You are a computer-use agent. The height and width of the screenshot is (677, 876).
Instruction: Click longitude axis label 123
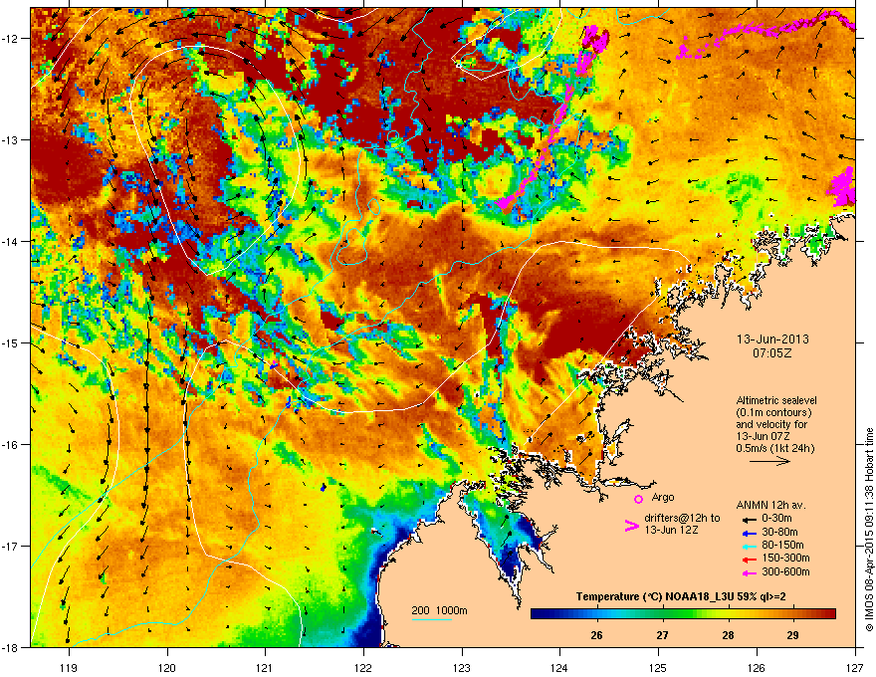(x=462, y=667)
